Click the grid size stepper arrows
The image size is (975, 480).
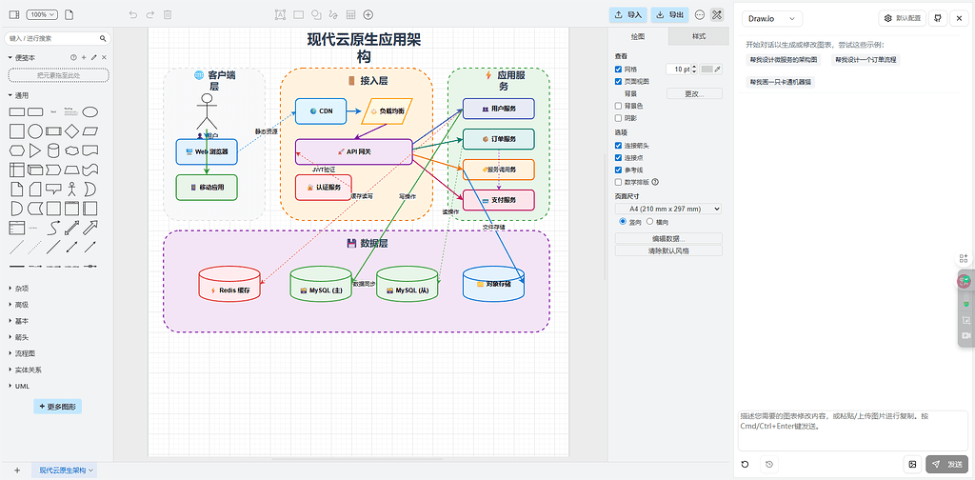(694, 70)
